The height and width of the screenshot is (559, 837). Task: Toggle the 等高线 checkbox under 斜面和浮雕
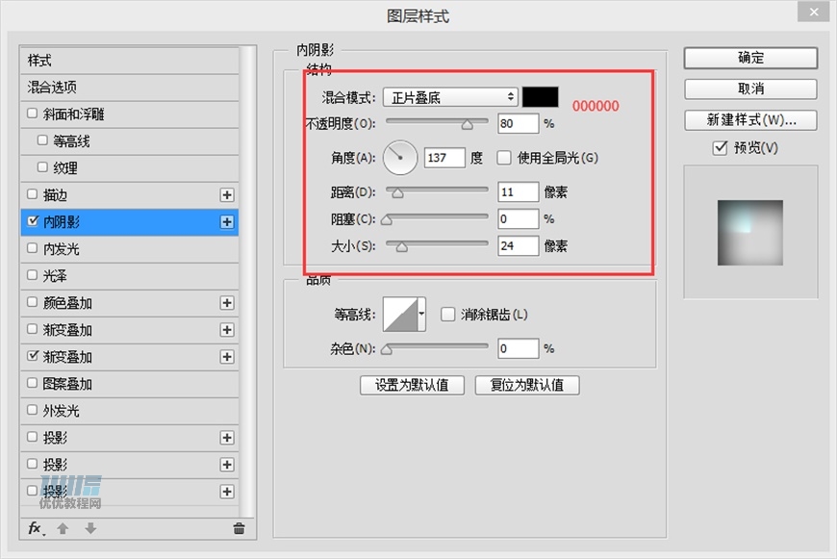click(x=42, y=140)
